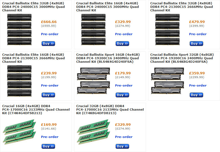220x152 pixels.
Task: Click the green Crucial 32GB 2133MHz module image
Action: (x=93, y=132)
